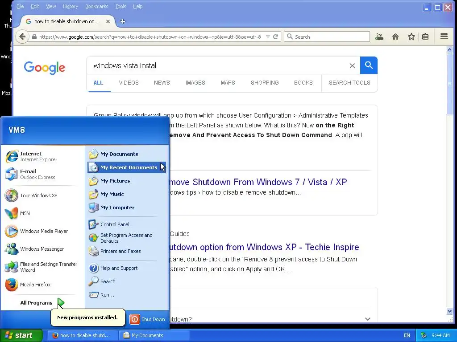Screen dimensions: 457x342
Task: Clear the Google search box with X
Action: [352, 66]
